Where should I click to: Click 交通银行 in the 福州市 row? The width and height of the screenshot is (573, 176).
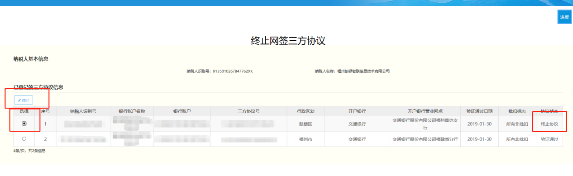[357, 139]
